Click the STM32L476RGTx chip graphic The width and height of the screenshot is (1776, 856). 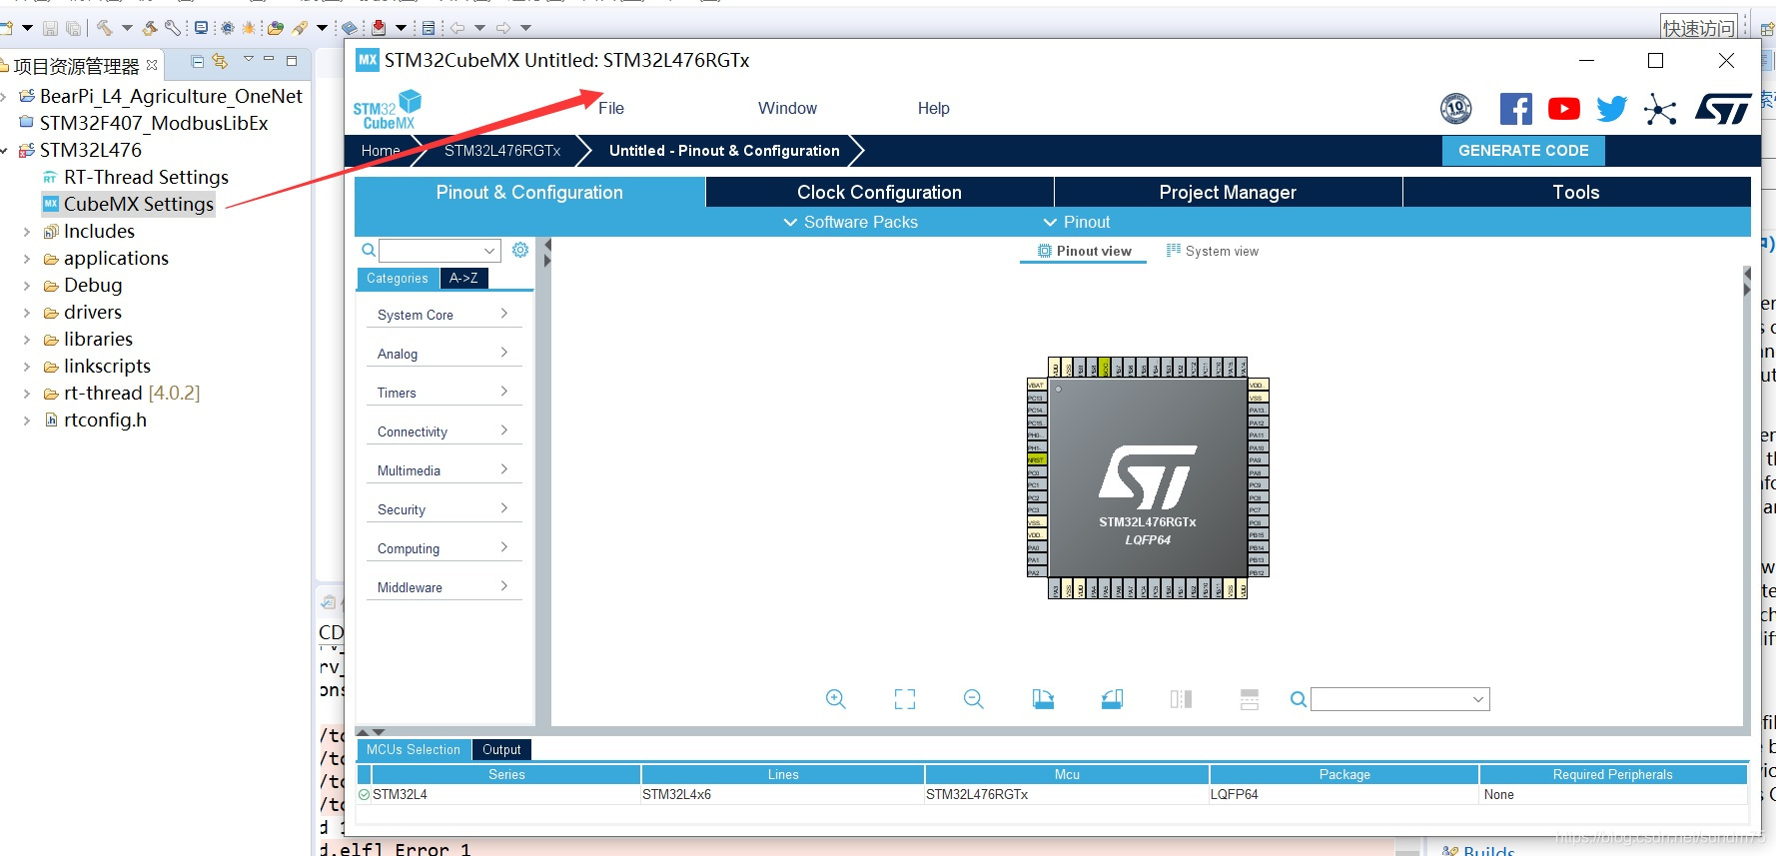pyautogui.click(x=1148, y=478)
